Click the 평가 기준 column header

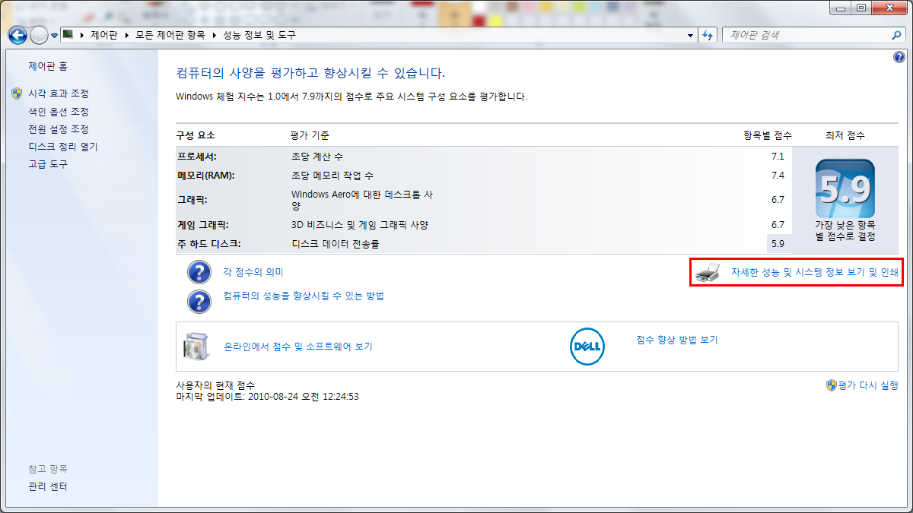click(310, 135)
